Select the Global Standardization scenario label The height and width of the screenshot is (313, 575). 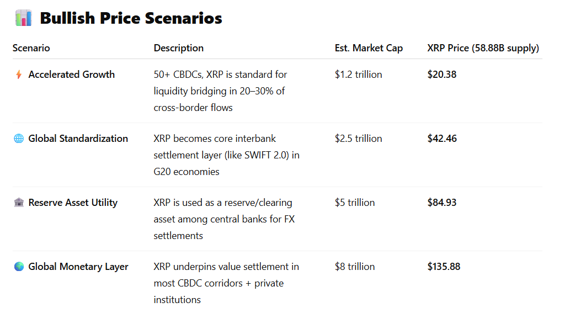(x=78, y=139)
